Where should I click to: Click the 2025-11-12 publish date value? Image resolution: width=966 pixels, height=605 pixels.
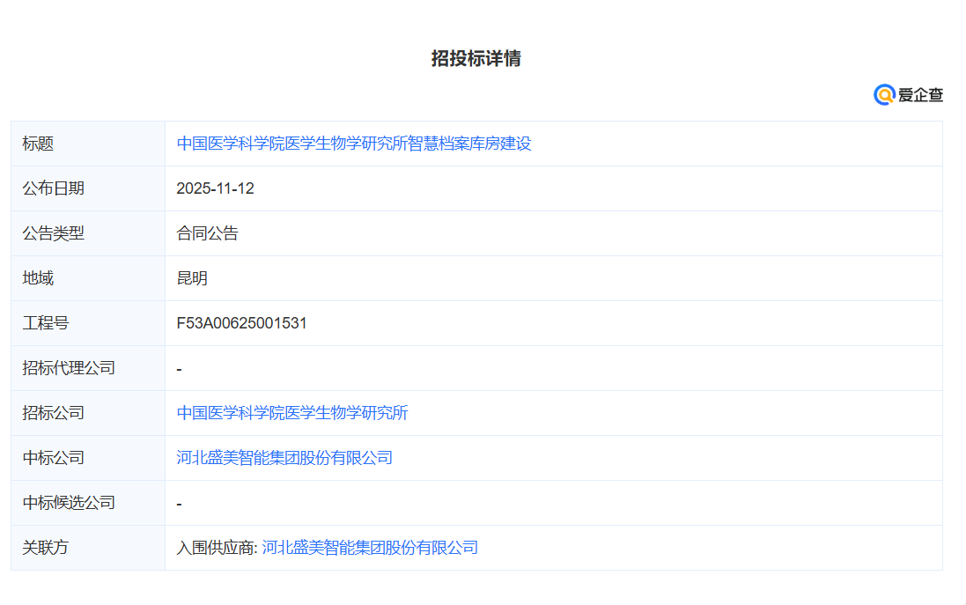coord(215,188)
